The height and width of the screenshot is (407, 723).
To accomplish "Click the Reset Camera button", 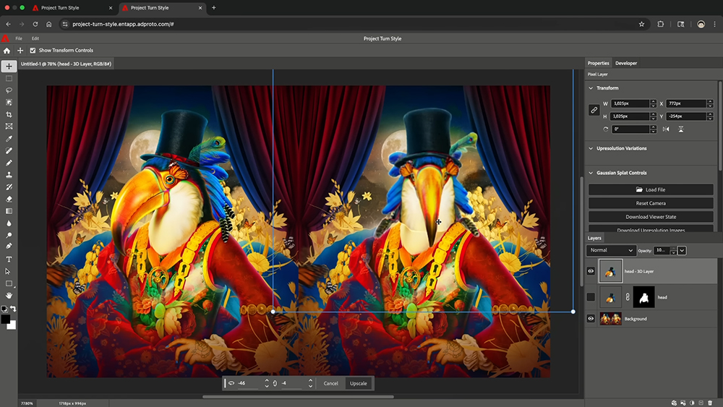I will pyautogui.click(x=651, y=203).
